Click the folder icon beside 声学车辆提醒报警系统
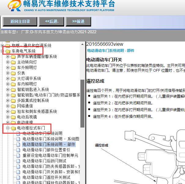Viewport: 185px width, 184px height. pyautogui.click(x=13, y=57)
